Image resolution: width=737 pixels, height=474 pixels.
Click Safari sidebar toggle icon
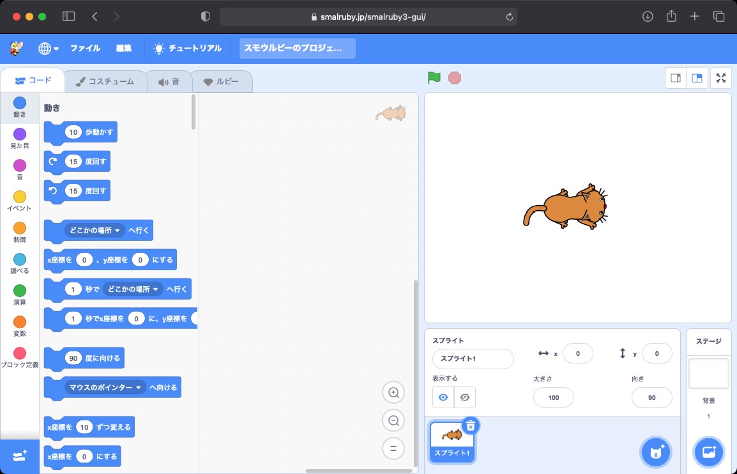point(68,17)
